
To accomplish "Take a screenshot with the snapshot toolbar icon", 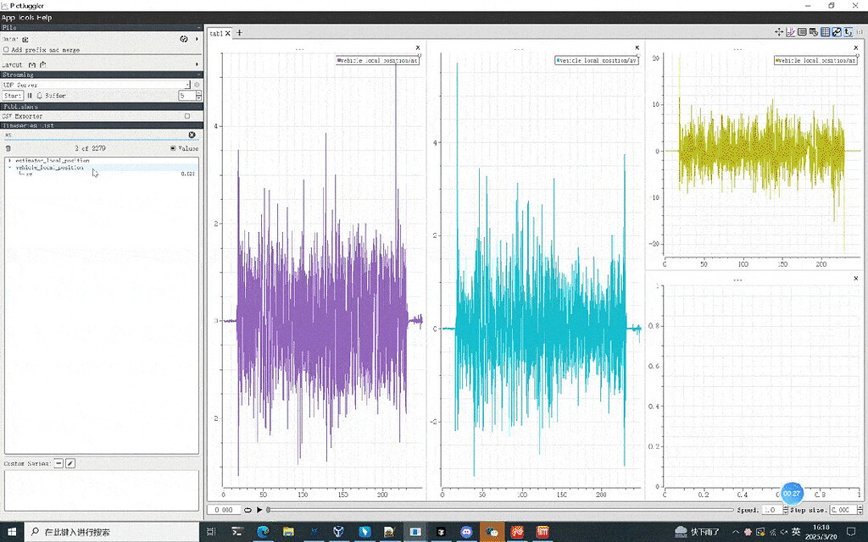I will coord(813,31).
